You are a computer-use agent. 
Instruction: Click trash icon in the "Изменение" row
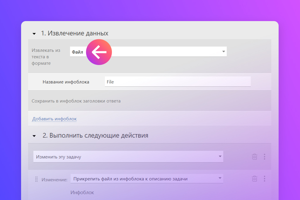pos(254,179)
